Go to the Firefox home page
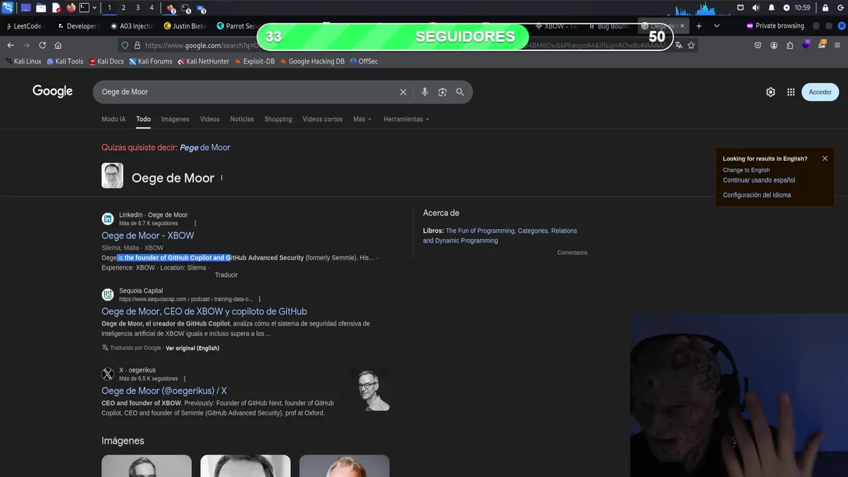 [58, 45]
